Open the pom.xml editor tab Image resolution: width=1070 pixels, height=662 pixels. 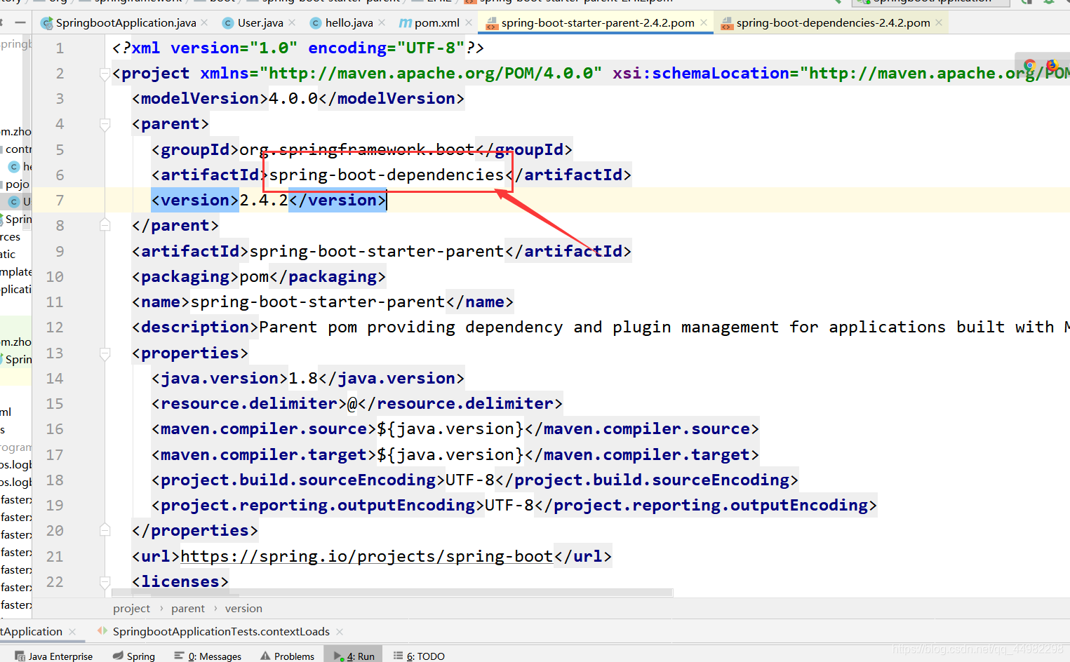pyautogui.click(x=436, y=22)
